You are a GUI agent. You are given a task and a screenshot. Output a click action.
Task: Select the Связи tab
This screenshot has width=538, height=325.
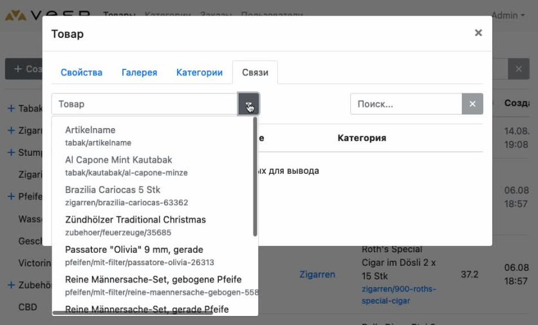coord(255,73)
